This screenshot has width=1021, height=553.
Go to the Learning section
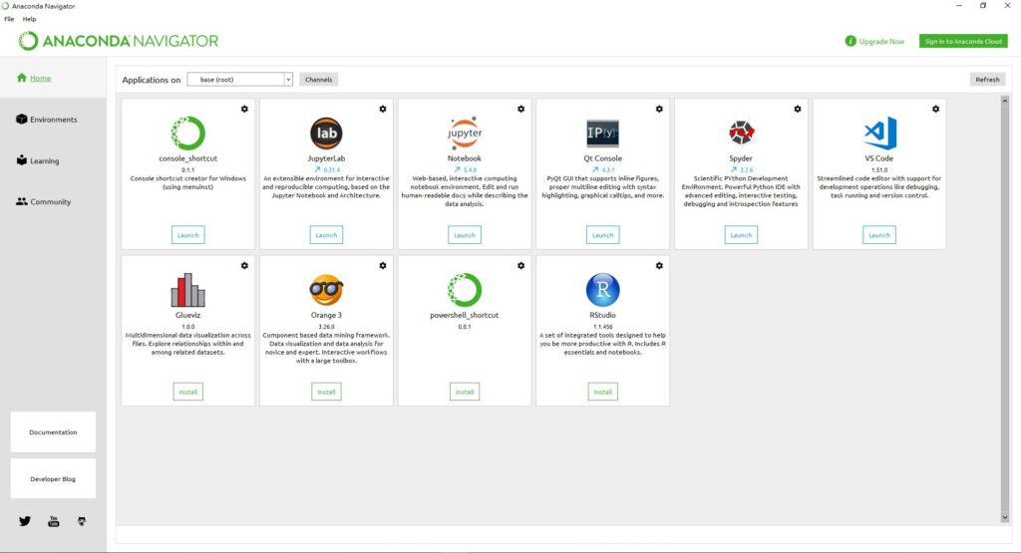(44, 160)
